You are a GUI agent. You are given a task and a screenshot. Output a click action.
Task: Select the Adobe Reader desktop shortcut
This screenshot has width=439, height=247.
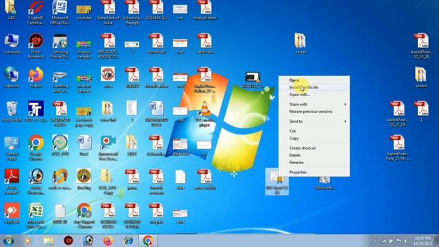(x=12, y=182)
